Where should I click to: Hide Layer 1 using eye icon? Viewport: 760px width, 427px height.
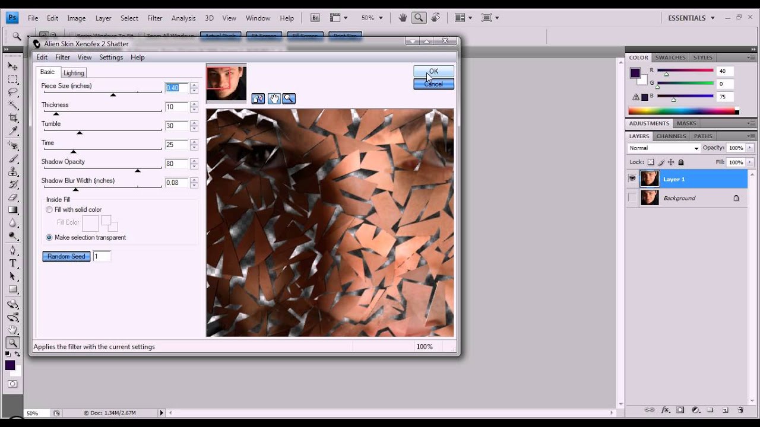[632, 179]
